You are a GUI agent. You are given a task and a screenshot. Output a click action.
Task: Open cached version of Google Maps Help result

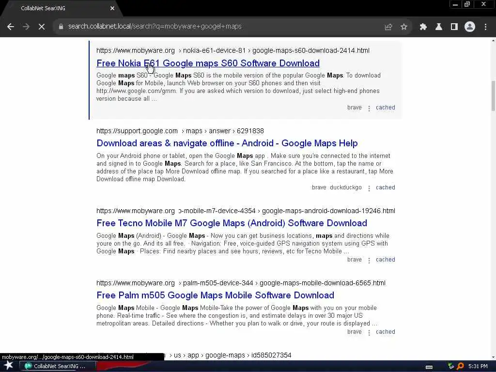coord(385,187)
